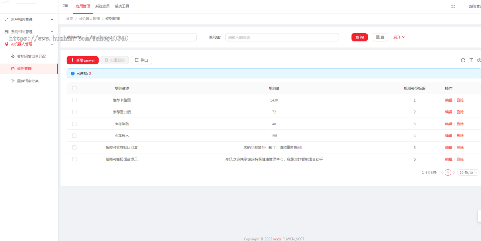Delete the 智能AI推荐默认回复 rule
The image size is (481, 241).
tap(460, 147)
